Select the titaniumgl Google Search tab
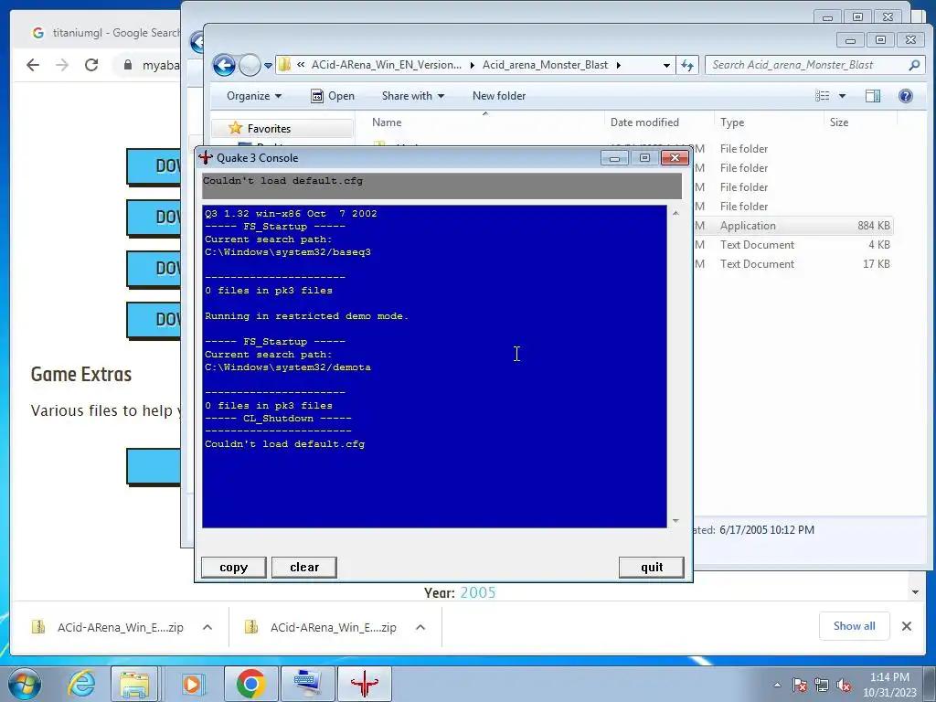Image resolution: width=936 pixels, height=702 pixels. point(104,33)
